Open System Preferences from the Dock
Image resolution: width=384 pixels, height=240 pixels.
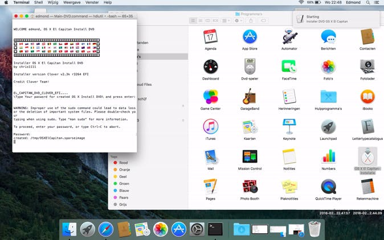point(197,230)
